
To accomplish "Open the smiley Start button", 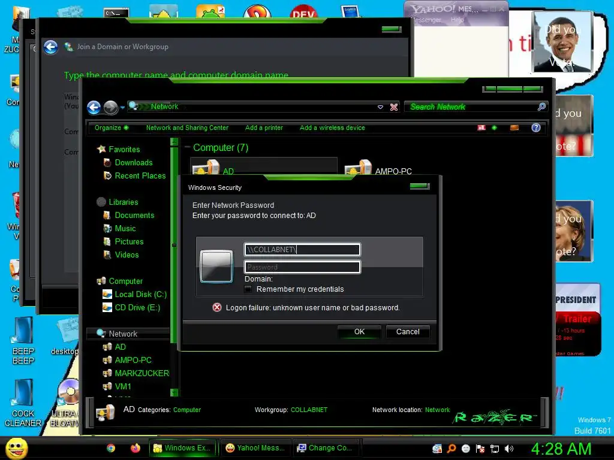I will (x=16, y=448).
